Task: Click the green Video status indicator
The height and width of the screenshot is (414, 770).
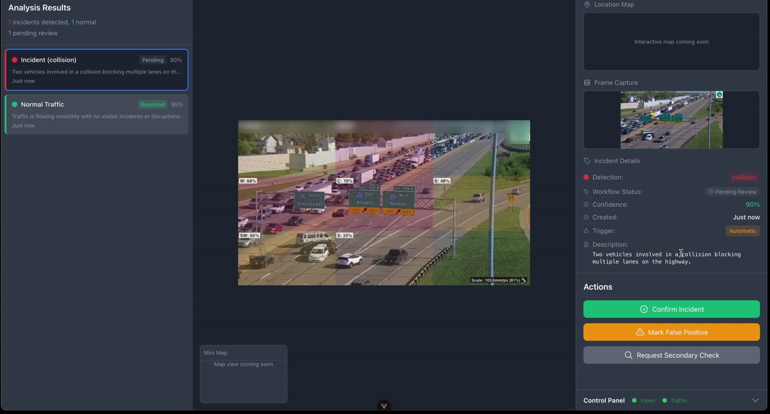Action: click(x=634, y=400)
